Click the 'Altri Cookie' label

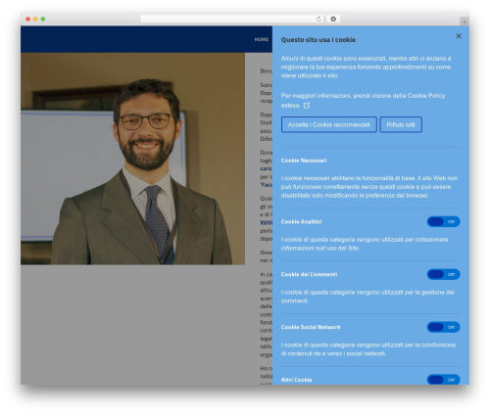pos(297,380)
